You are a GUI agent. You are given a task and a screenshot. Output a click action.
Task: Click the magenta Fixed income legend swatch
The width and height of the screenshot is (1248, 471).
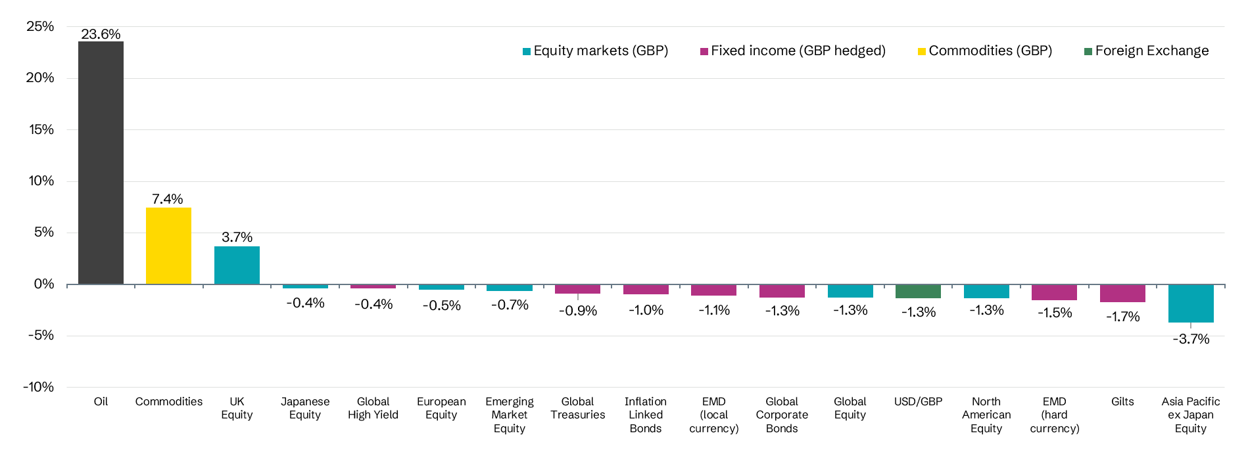pyautogui.click(x=704, y=51)
